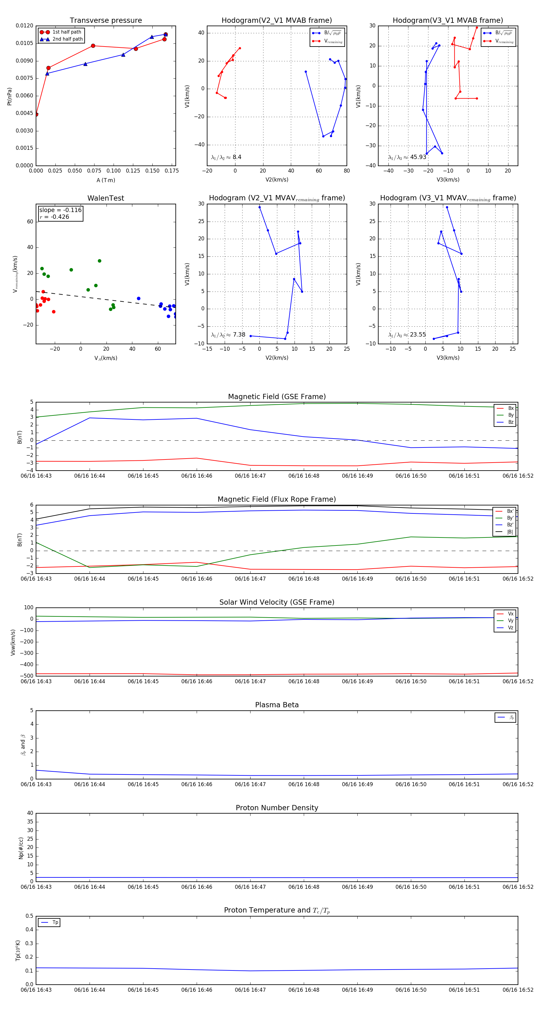Click the "Solar Wind Velocity (GSE Frame)" title
The image size is (554, 1017).
coord(277,602)
